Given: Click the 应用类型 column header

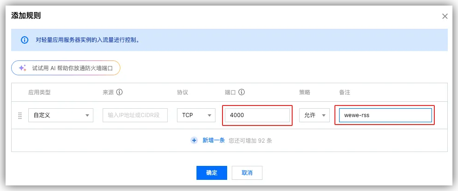Looking at the screenshot, I should coord(39,92).
